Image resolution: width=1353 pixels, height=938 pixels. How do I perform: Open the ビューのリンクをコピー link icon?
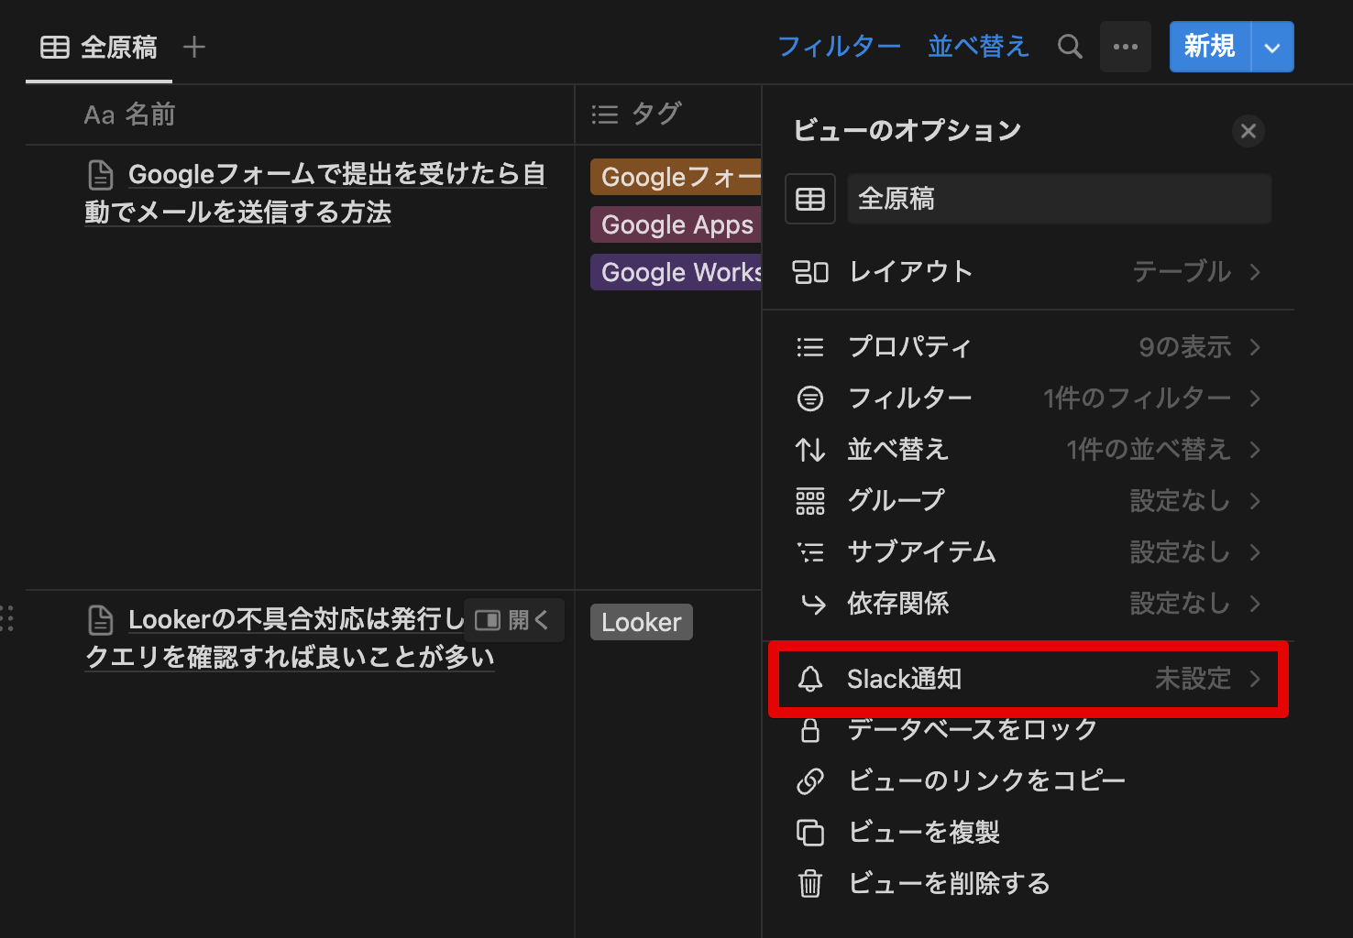click(x=810, y=780)
